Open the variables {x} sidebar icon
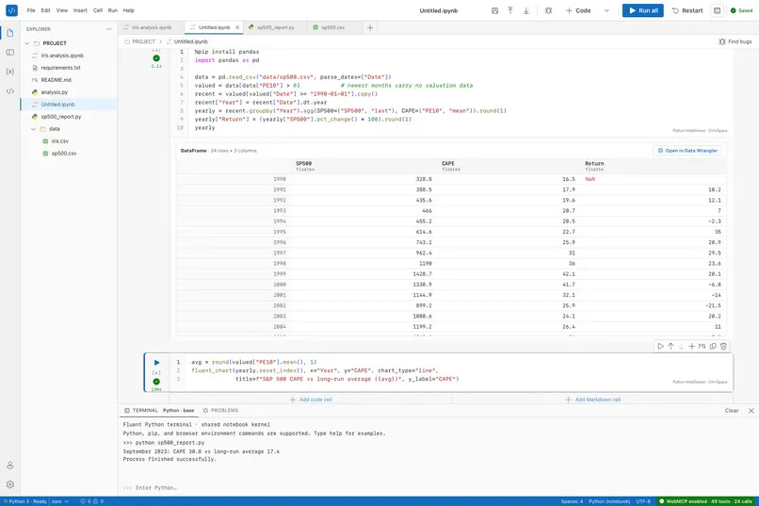The width and height of the screenshot is (759, 506). pos(10,72)
